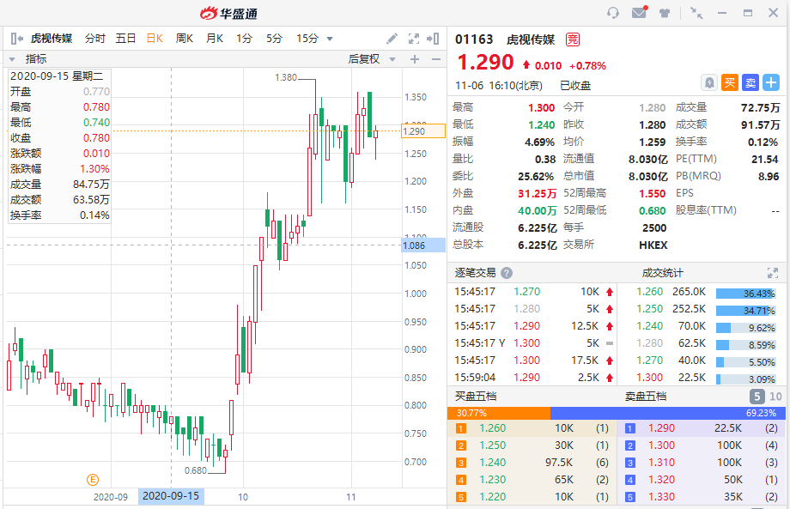Viewport: 790px width, 509px height.
Task: Show 5-level order book depth
Action: (x=757, y=397)
